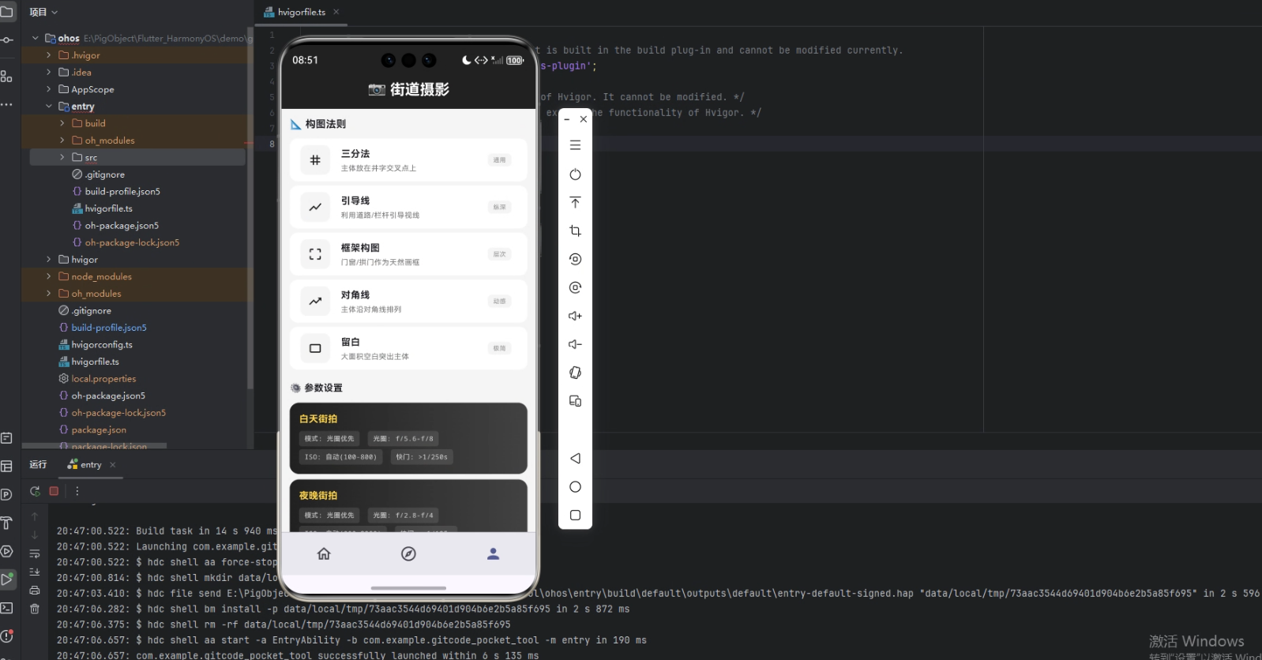Tap the emulator back triangle button
The height and width of the screenshot is (660, 1262).
click(575, 459)
